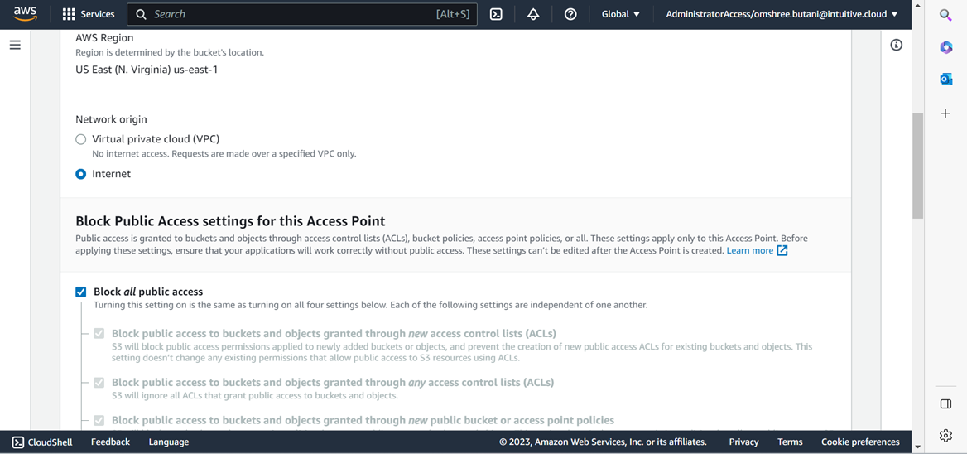Open the Services grid menu

point(88,14)
